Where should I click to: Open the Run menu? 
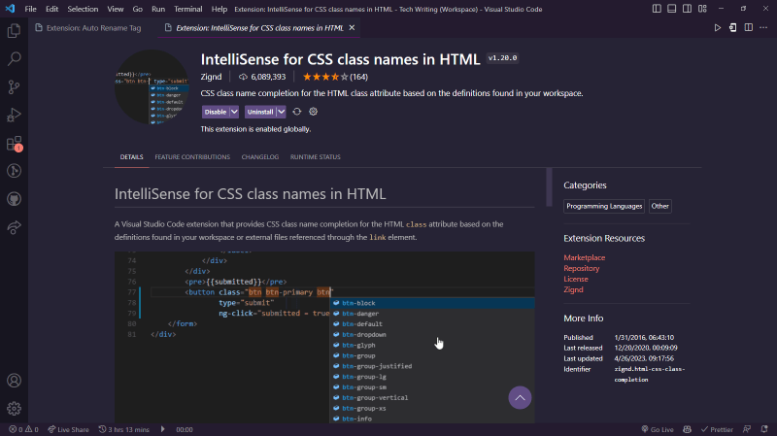coord(158,9)
